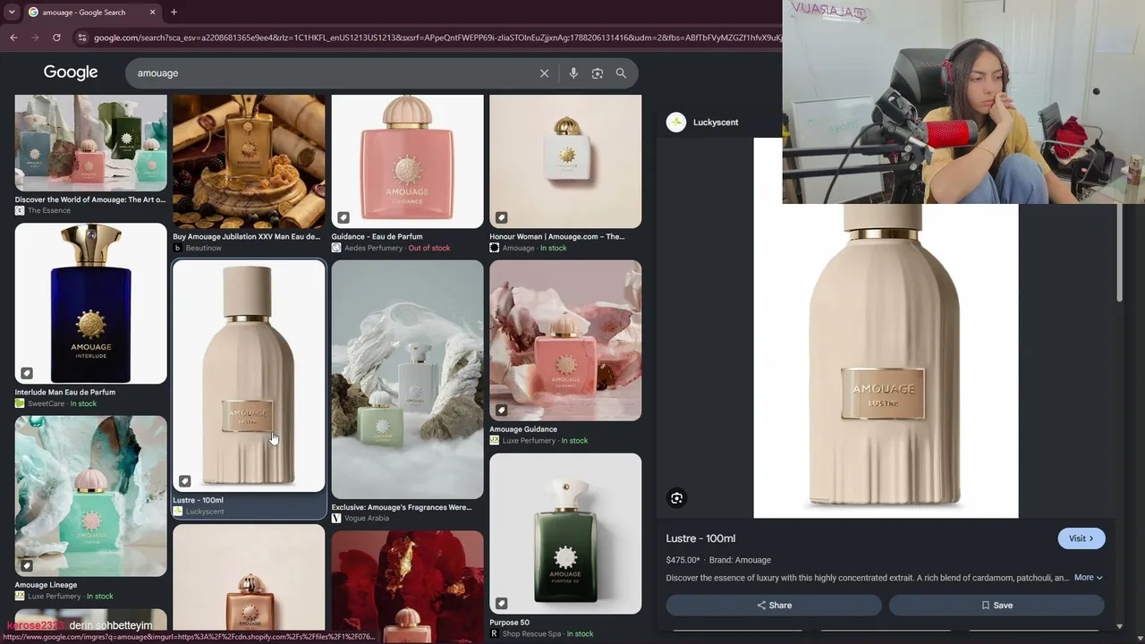This screenshot has width=1145, height=644.
Task: Open the tab search dropdown
Action: tap(12, 13)
